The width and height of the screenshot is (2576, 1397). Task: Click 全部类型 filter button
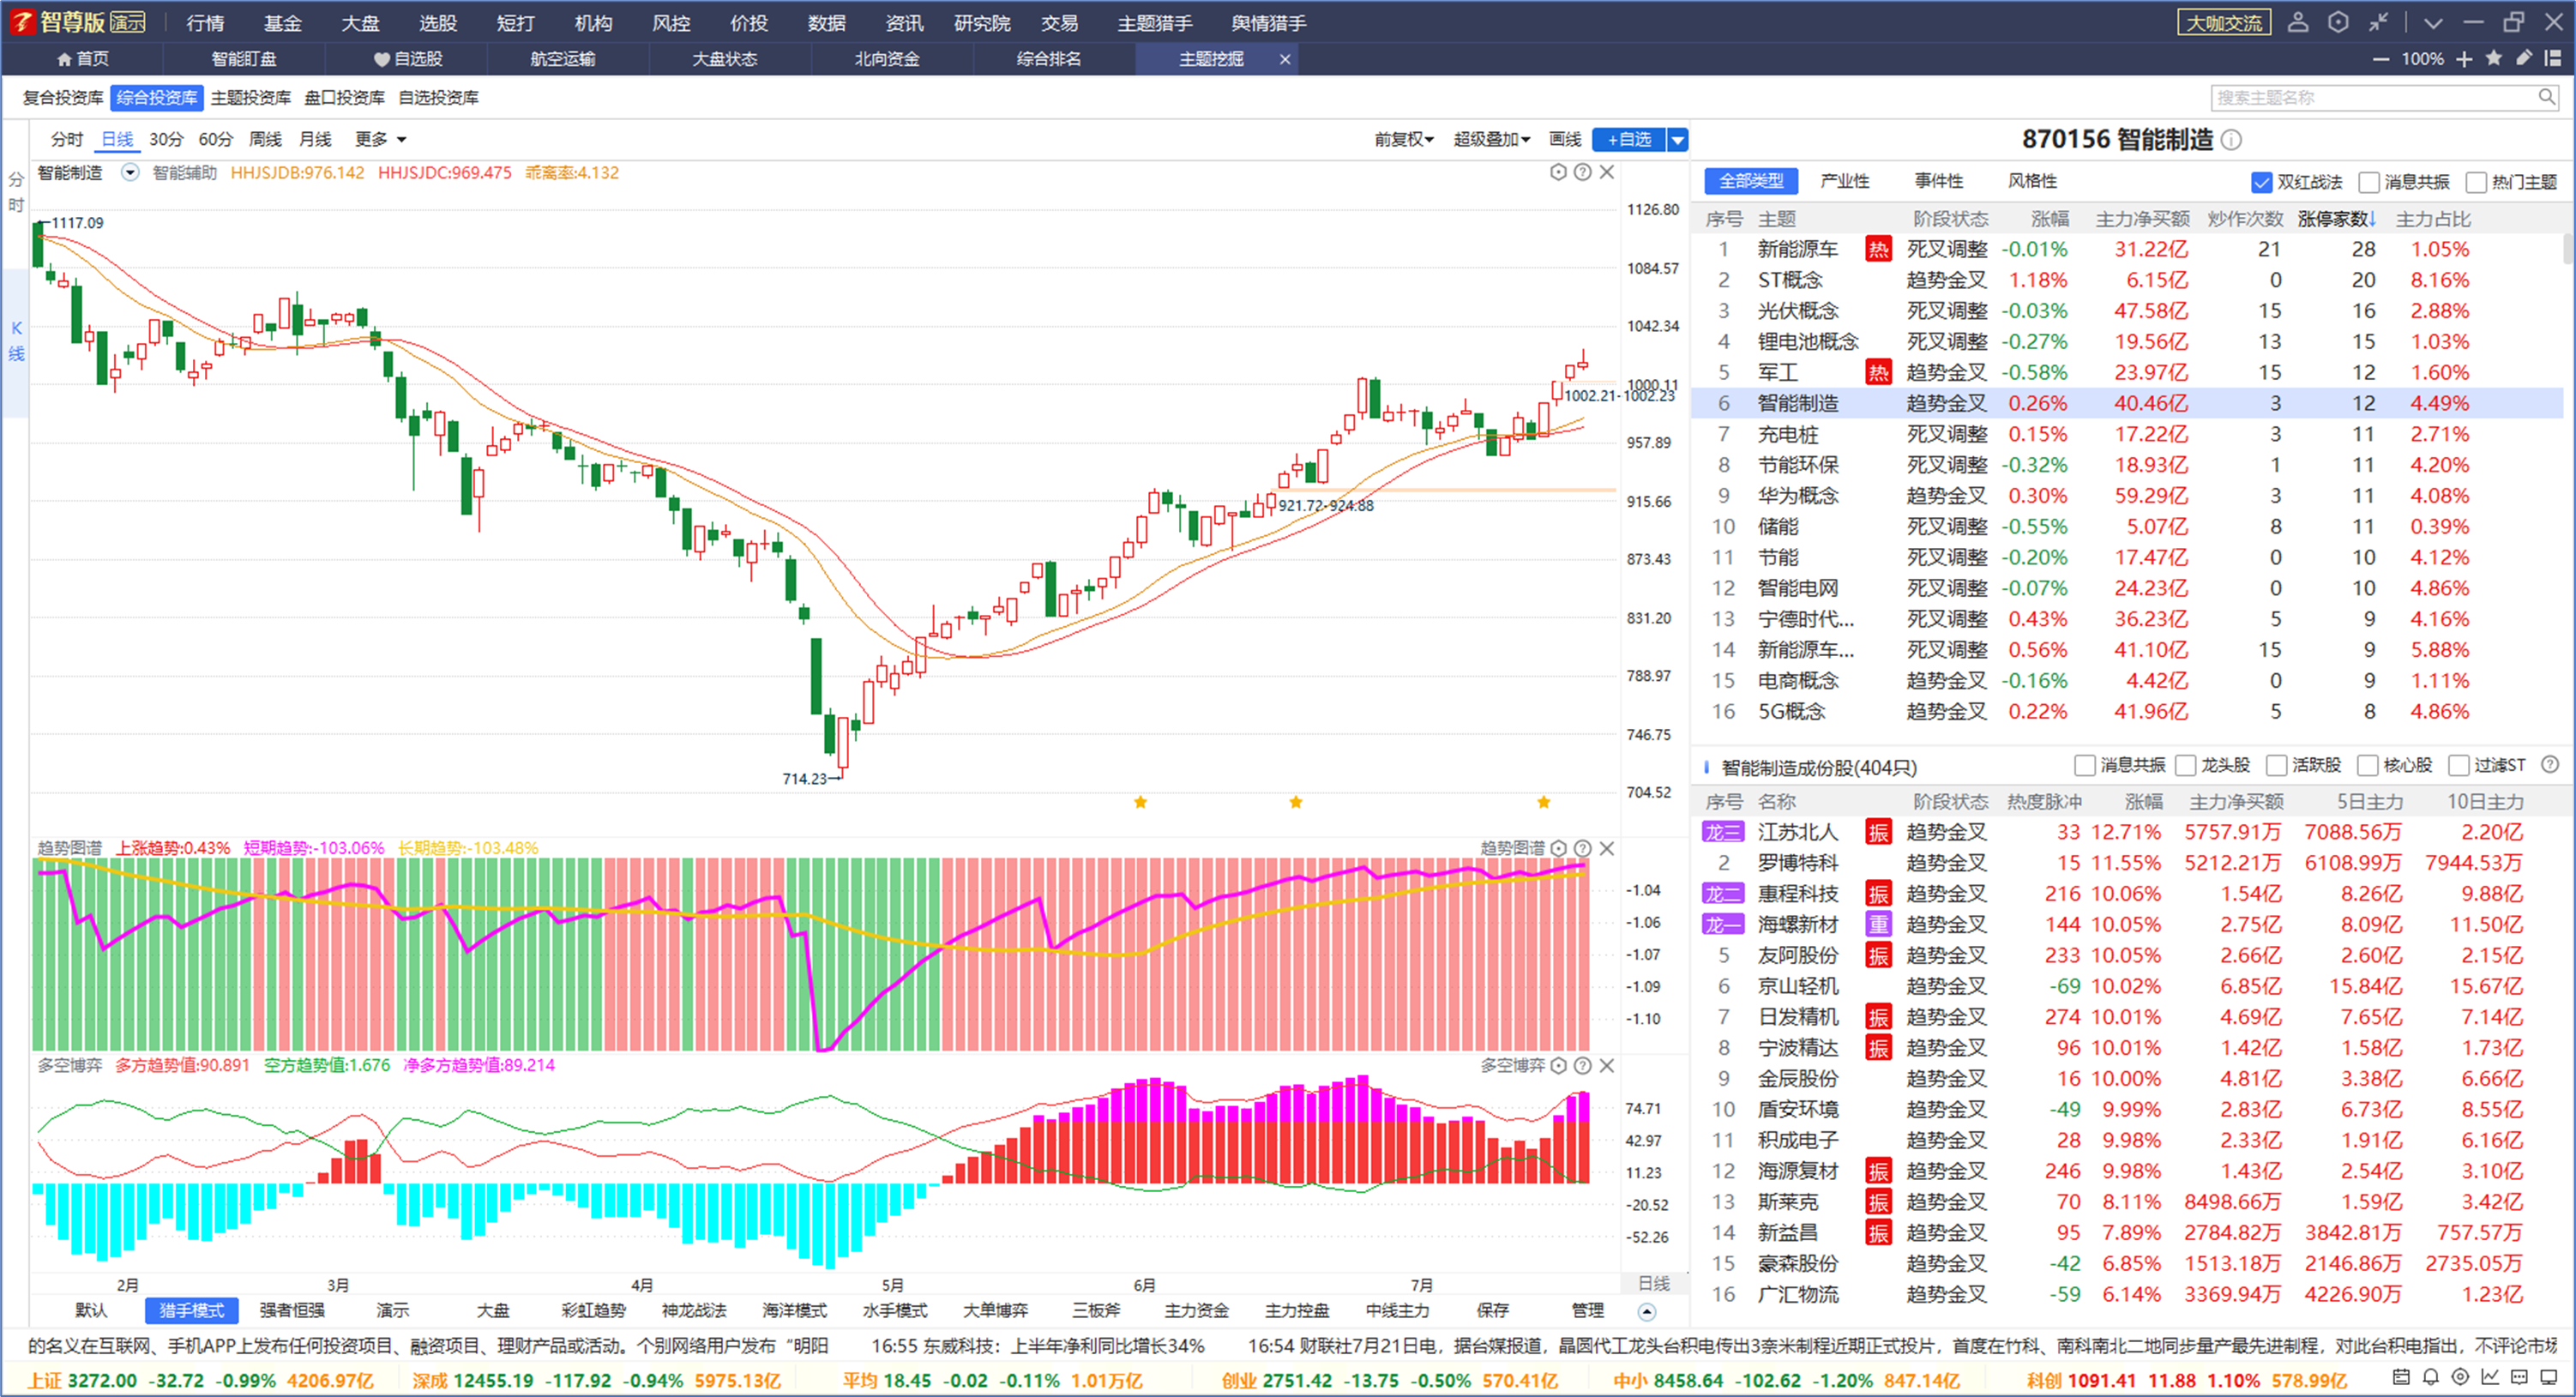[x=1750, y=181]
